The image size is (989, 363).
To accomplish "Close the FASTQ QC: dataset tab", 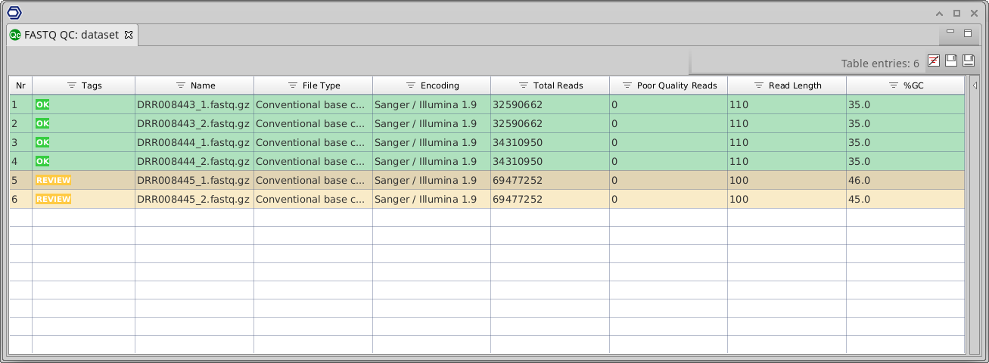I will [129, 35].
